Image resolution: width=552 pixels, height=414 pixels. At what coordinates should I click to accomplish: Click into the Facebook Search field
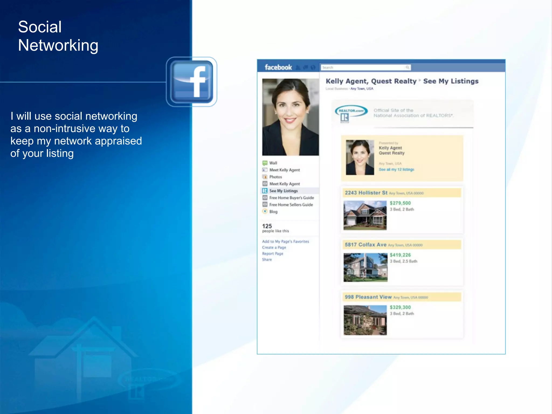[x=366, y=67]
